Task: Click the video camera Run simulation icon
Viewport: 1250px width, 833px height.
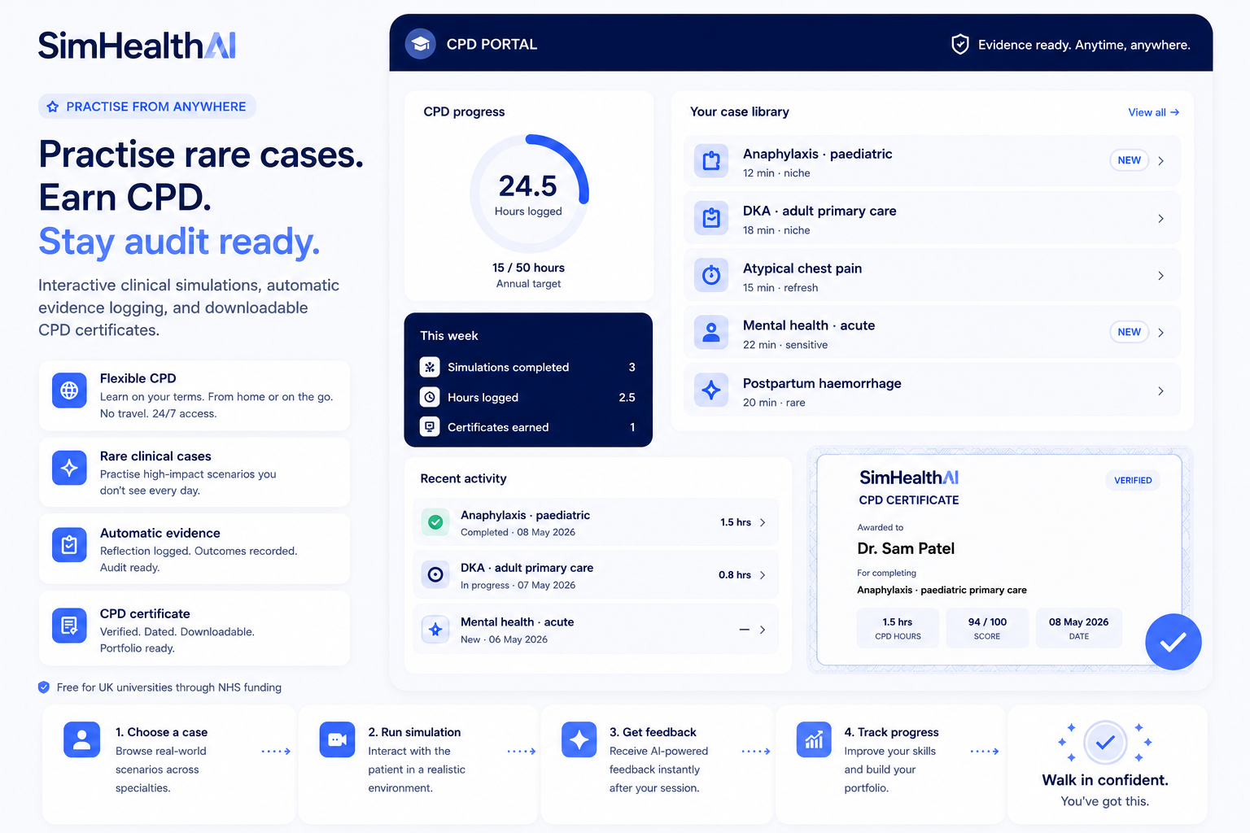Action: point(337,739)
